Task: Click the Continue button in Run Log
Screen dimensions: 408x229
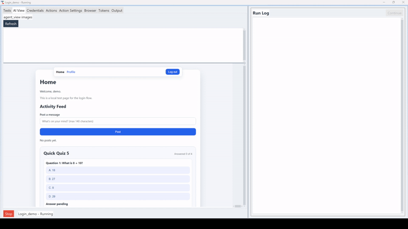Action: pyautogui.click(x=394, y=13)
